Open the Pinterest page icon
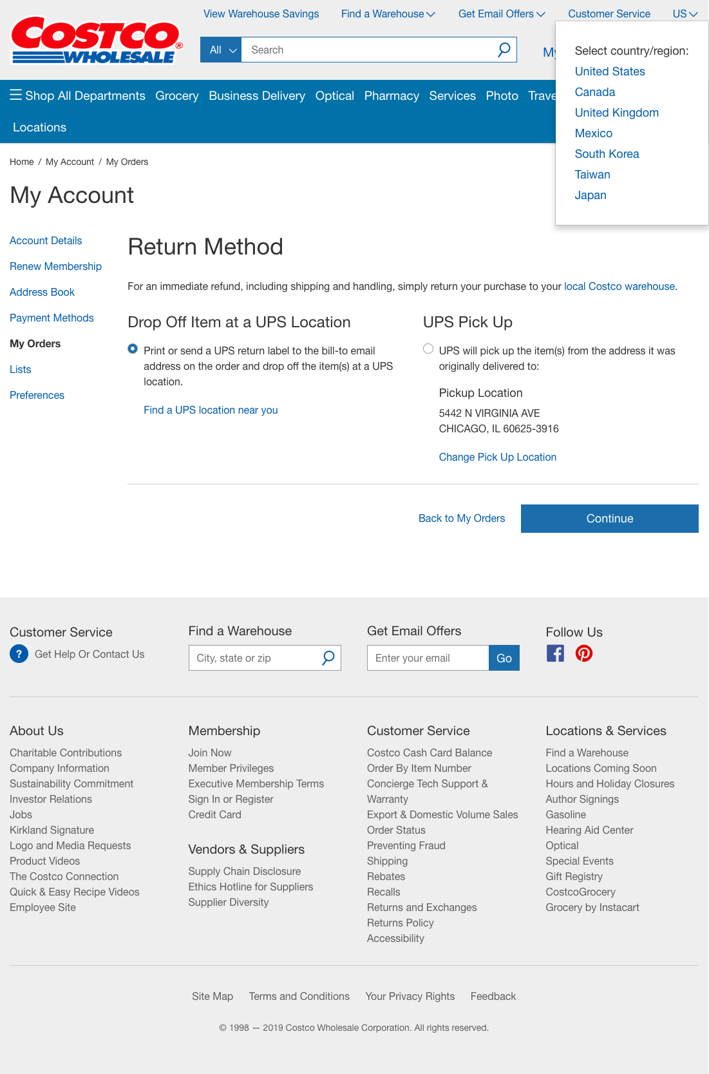This screenshot has height=1074, width=709. (x=584, y=653)
